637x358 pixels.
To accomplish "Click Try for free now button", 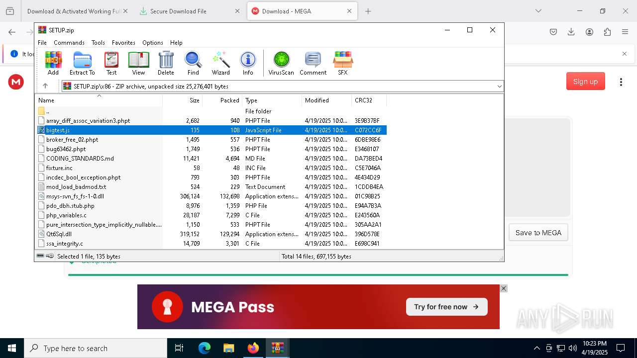I will coord(446,307).
